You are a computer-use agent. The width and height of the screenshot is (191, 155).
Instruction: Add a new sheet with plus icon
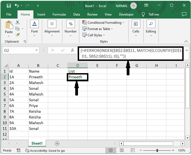[x=57, y=143]
